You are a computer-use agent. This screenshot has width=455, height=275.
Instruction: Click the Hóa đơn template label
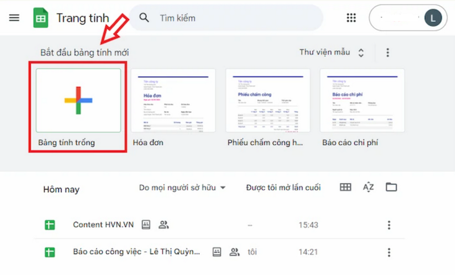click(148, 142)
